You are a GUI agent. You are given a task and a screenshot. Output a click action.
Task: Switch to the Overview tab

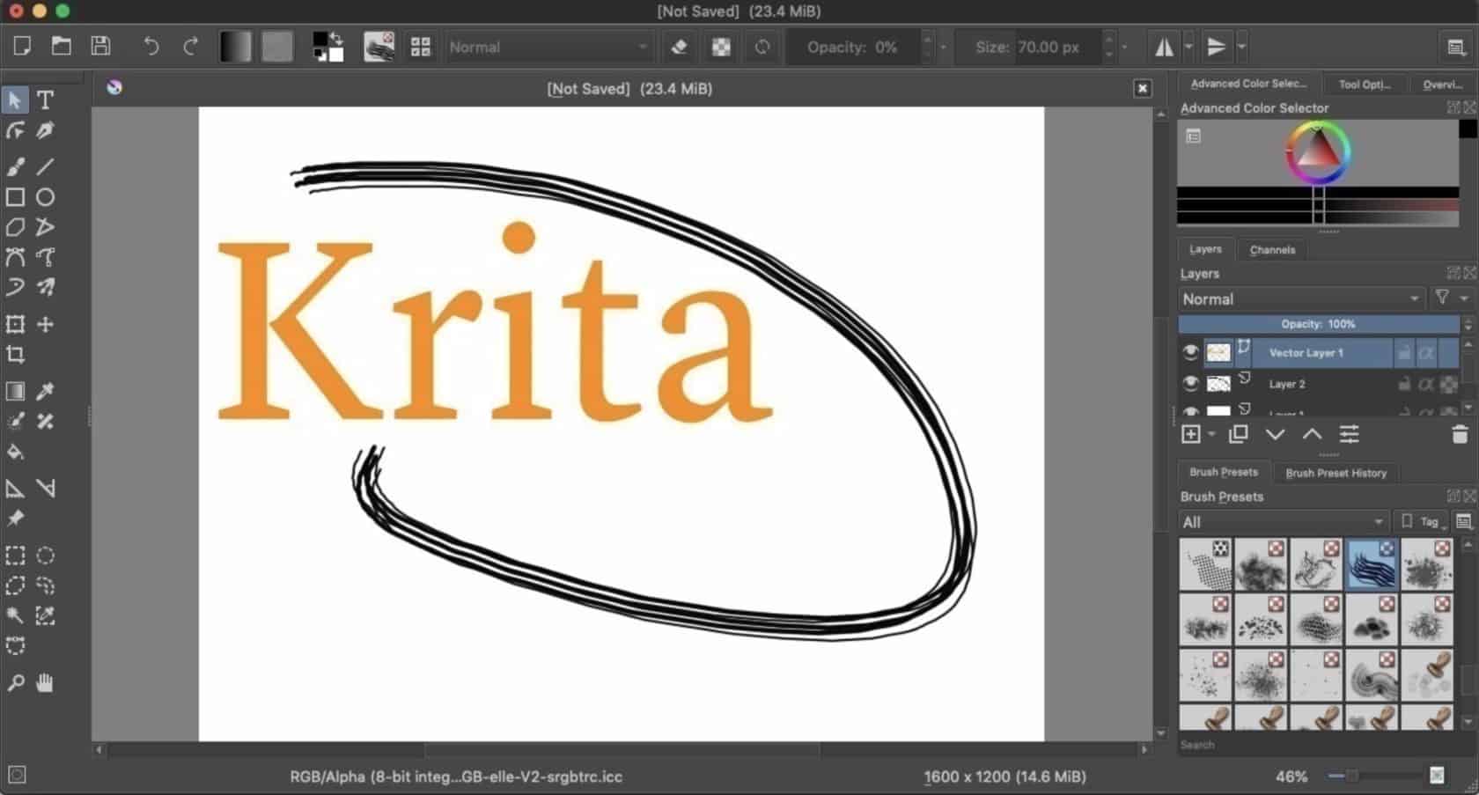pos(1443,84)
